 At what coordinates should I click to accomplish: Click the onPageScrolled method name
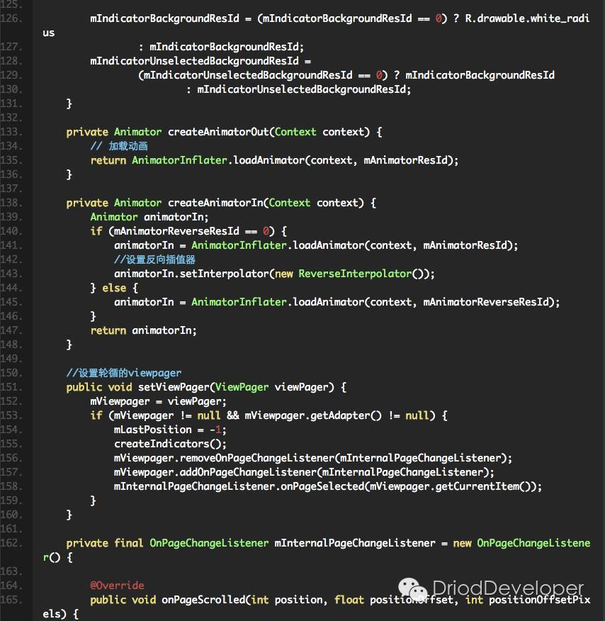coord(203,600)
